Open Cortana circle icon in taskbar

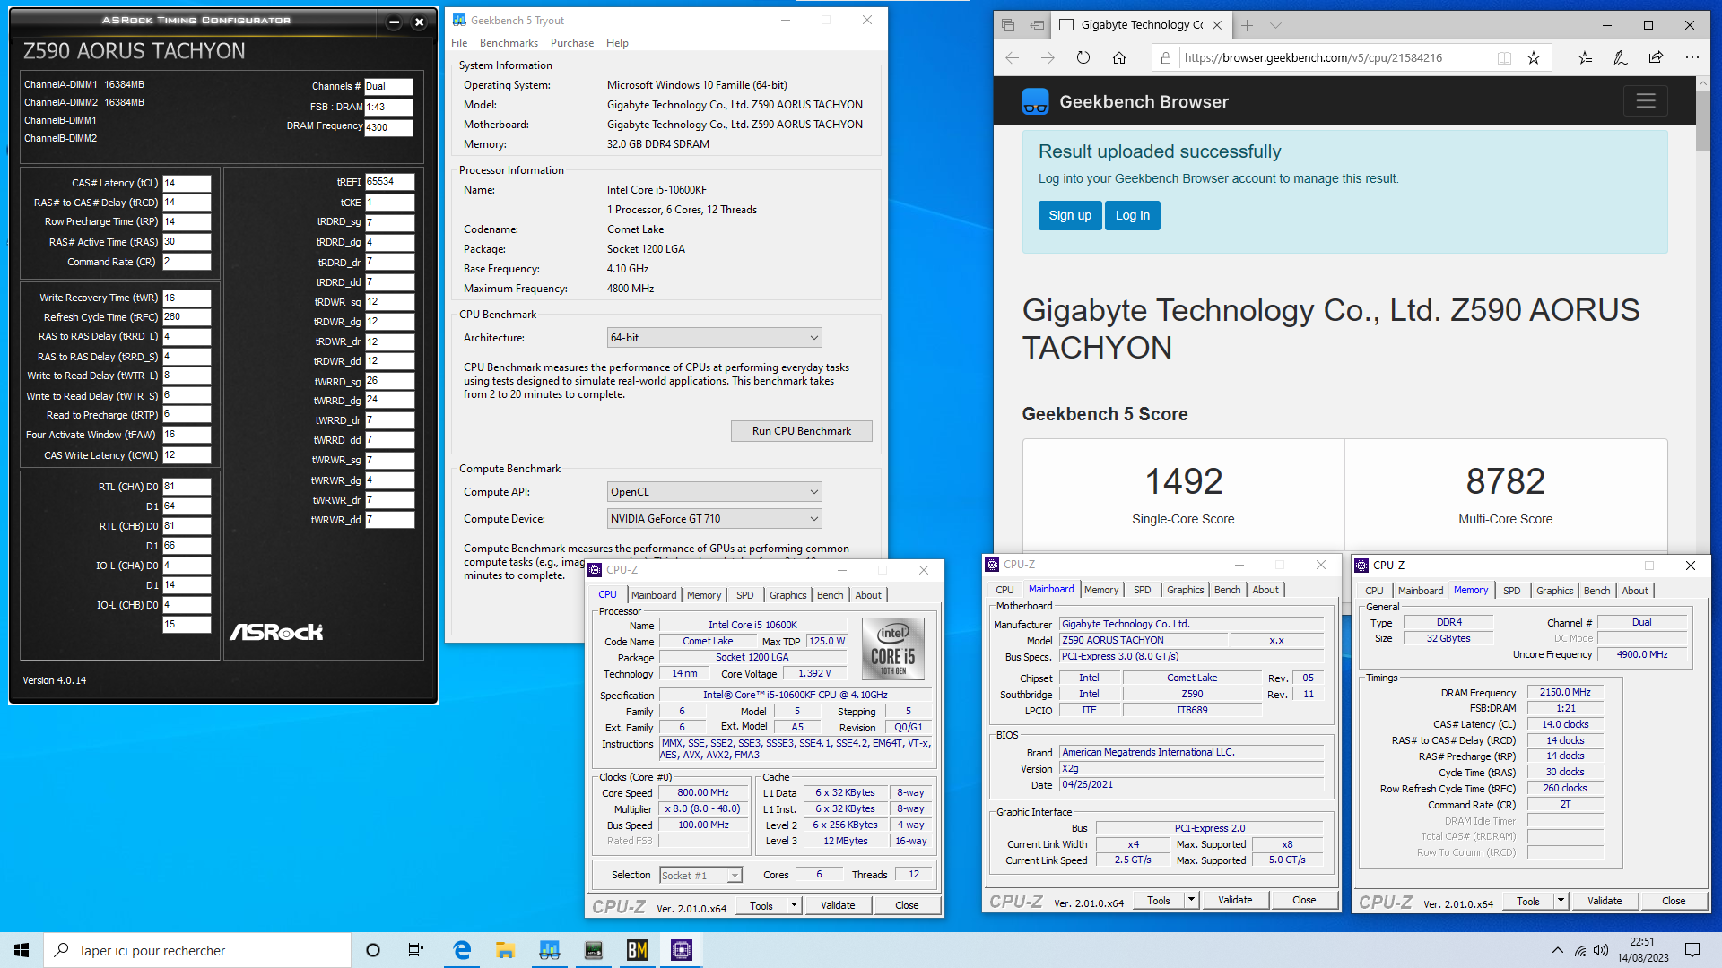pos(373,950)
